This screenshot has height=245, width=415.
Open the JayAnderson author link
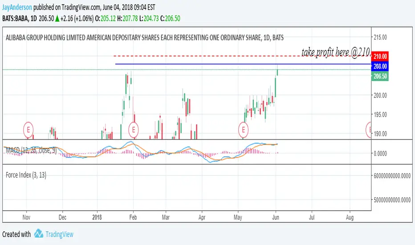click(17, 7)
